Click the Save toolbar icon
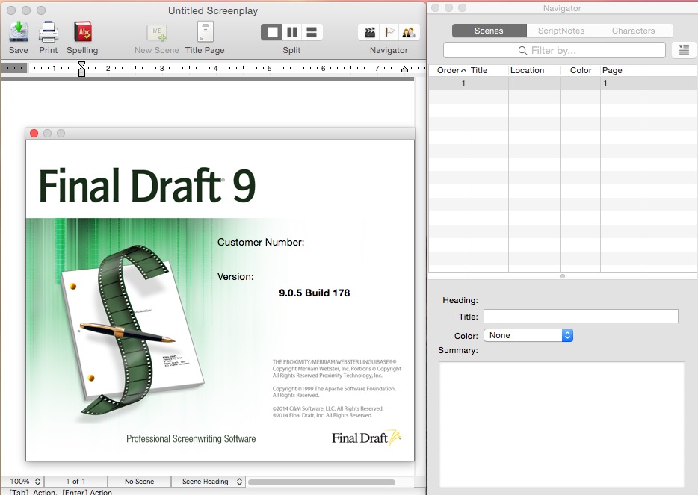This screenshot has height=495, width=698. [19, 31]
